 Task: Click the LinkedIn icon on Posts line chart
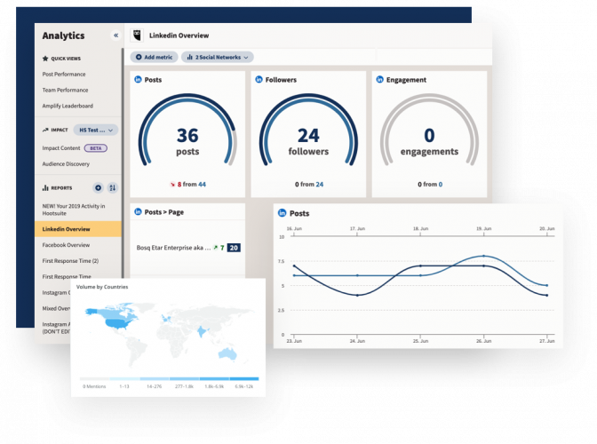click(282, 213)
